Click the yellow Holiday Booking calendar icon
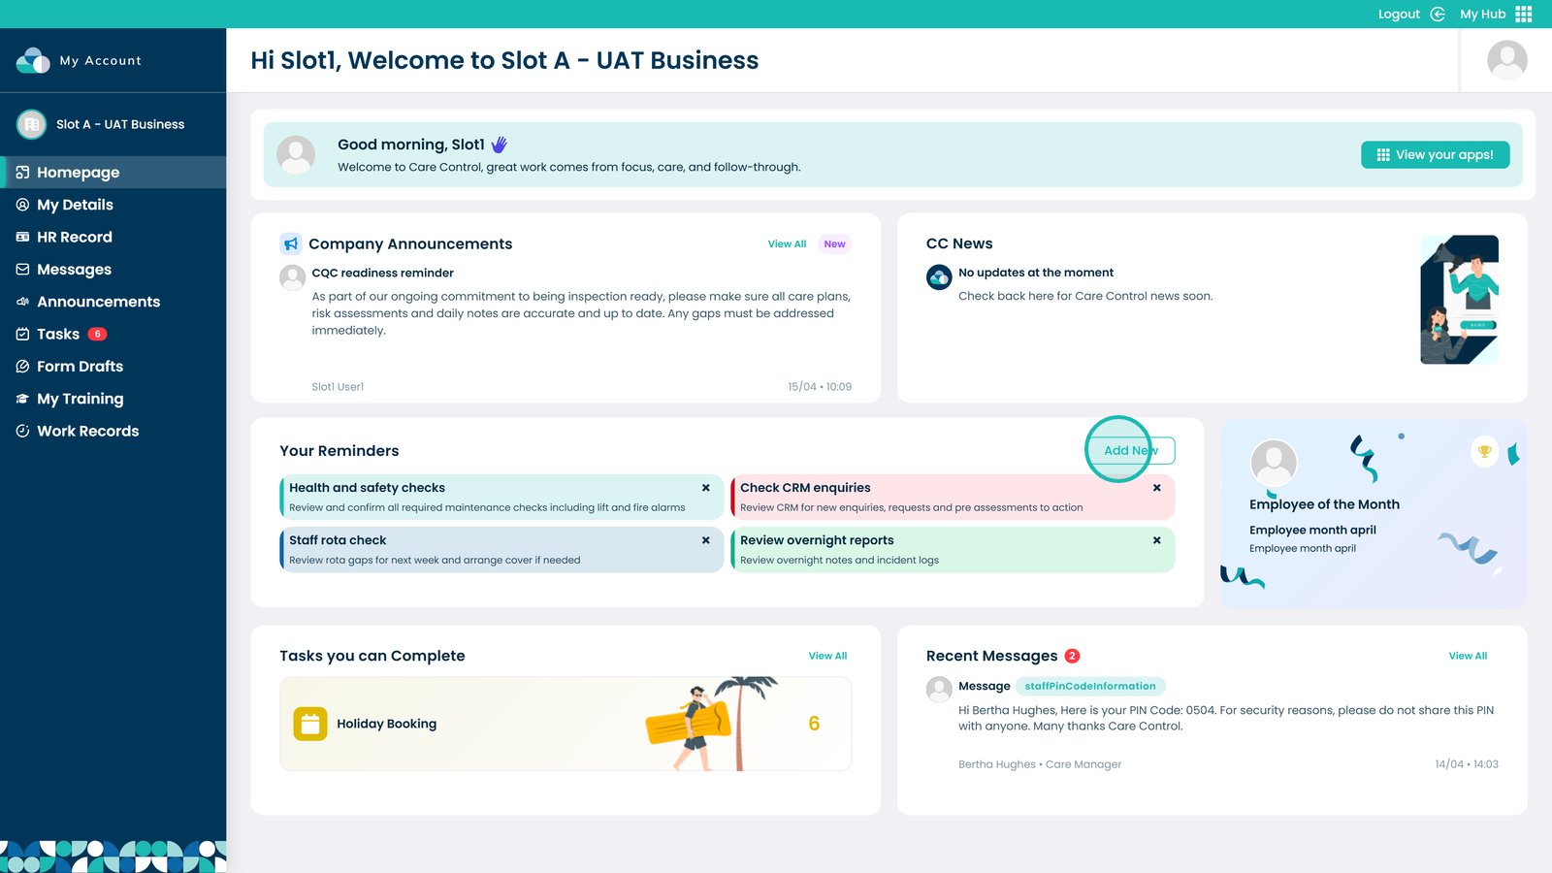This screenshot has width=1552, height=873. pyautogui.click(x=310, y=724)
